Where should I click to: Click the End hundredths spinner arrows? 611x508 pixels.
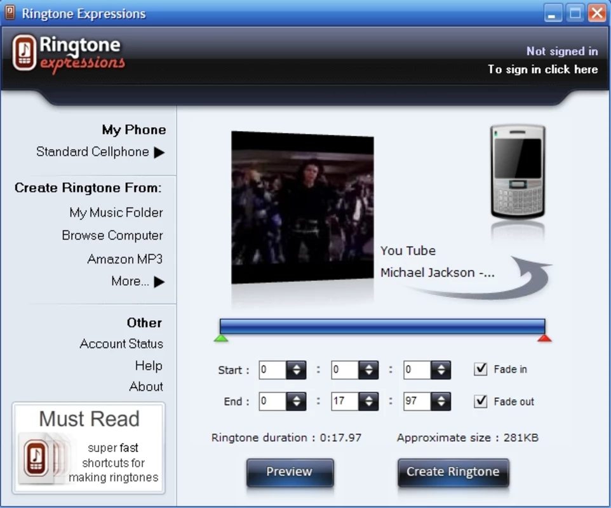pyautogui.click(x=441, y=401)
